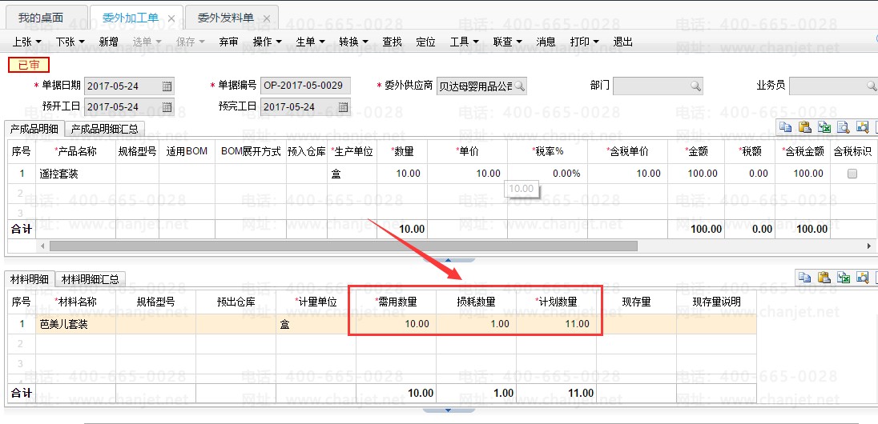Viewport: 878px width, 424px height.
Task: Click the 新增 button
Action: coord(109,42)
